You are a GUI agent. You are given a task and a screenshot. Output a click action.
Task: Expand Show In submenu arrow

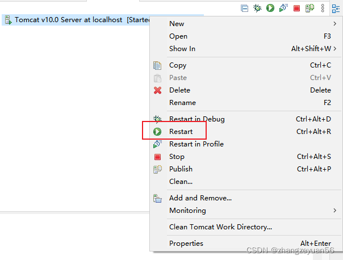pyautogui.click(x=335, y=49)
